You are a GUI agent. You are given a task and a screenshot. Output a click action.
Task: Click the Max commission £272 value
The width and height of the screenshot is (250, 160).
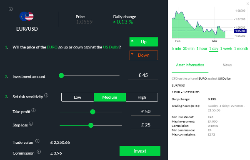tap(211, 134)
